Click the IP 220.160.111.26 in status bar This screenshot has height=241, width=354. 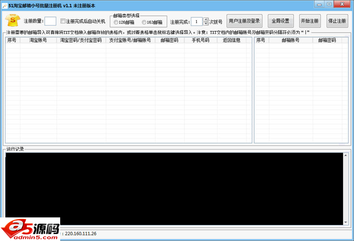pos(81,234)
